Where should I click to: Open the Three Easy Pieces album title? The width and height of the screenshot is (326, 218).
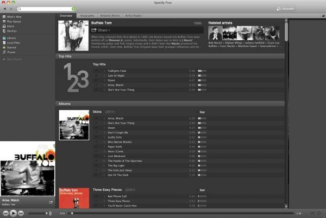107,190
